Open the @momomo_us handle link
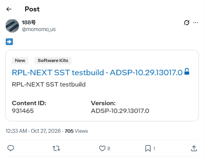The height and width of the screenshot is (157, 205). [39, 29]
